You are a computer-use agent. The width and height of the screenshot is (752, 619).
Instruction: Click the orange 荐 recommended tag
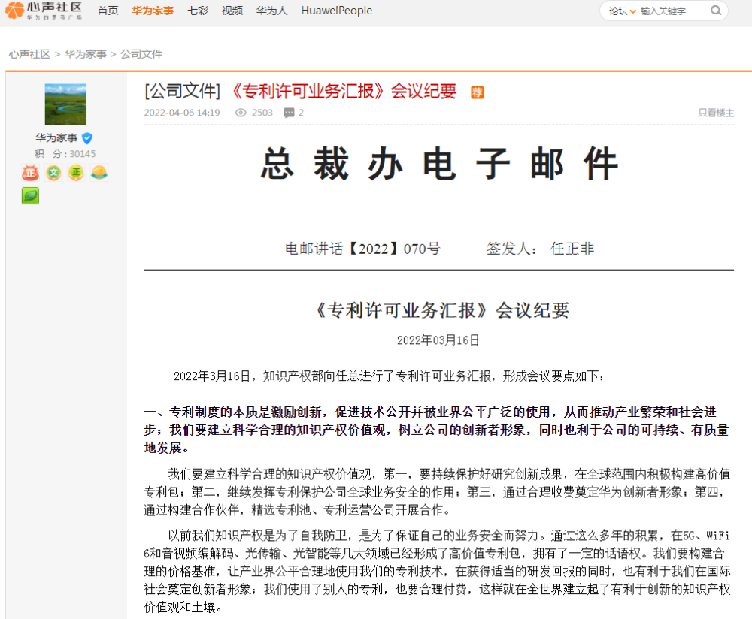(478, 92)
